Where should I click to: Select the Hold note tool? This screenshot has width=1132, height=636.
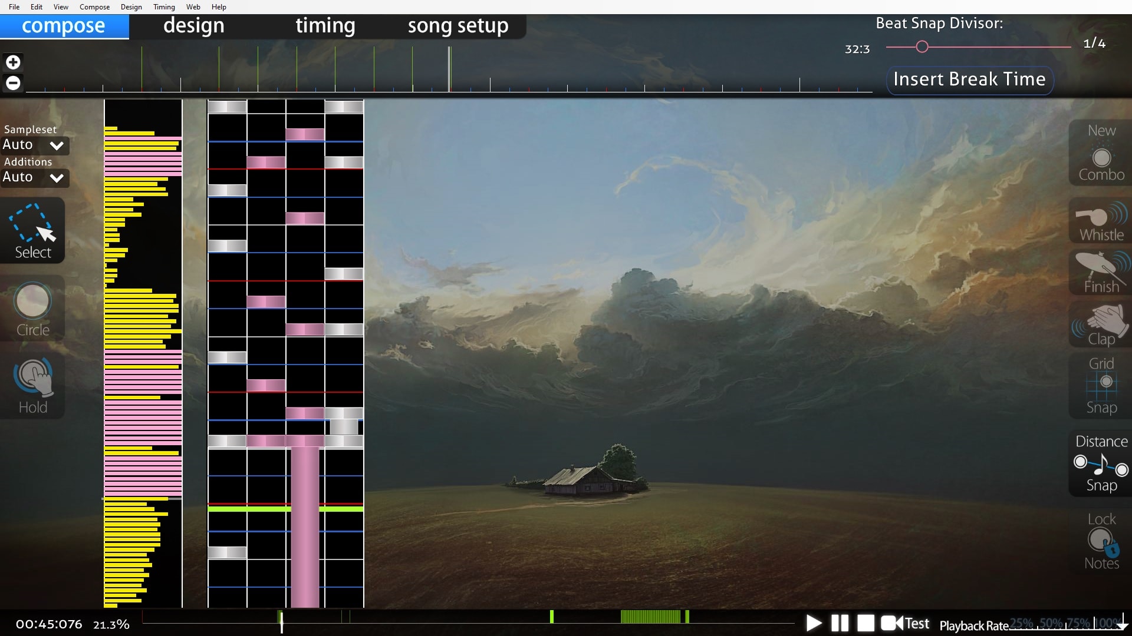point(32,385)
